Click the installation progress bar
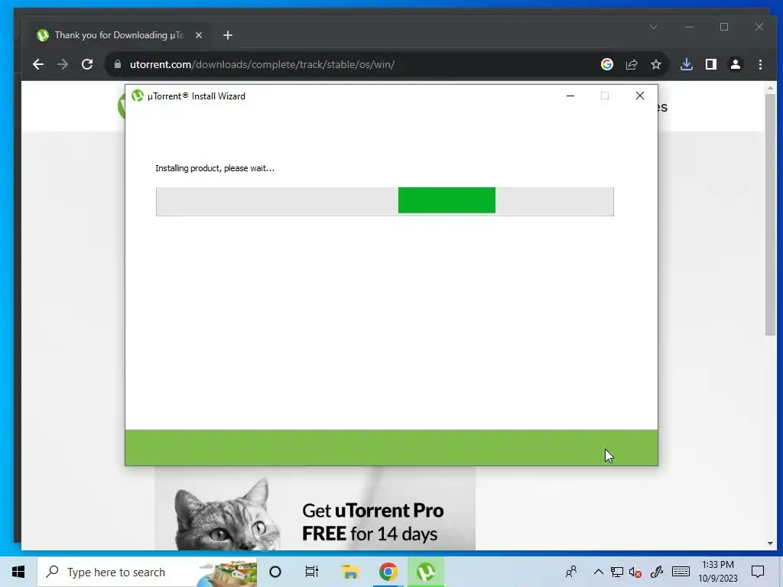This screenshot has height=587, width=783. (x=385, y=202)
